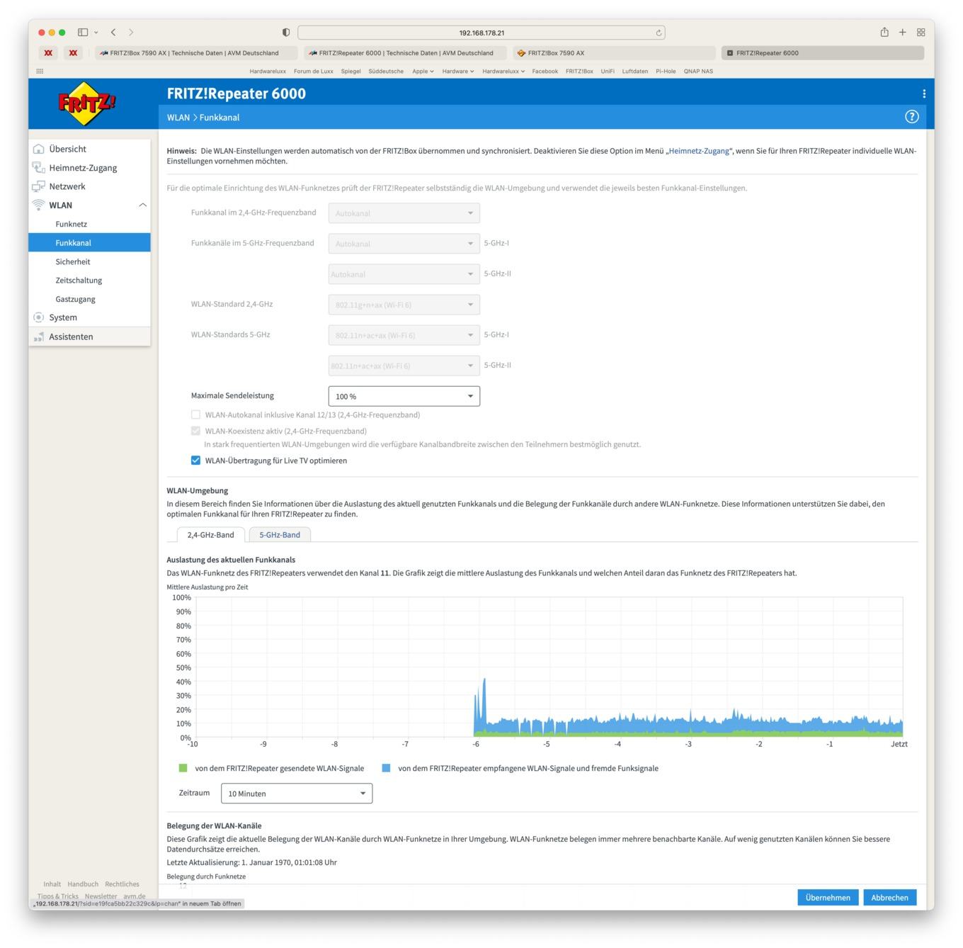Click Übernehmen button
Viewport: 963px width, 948px height.
828,897
